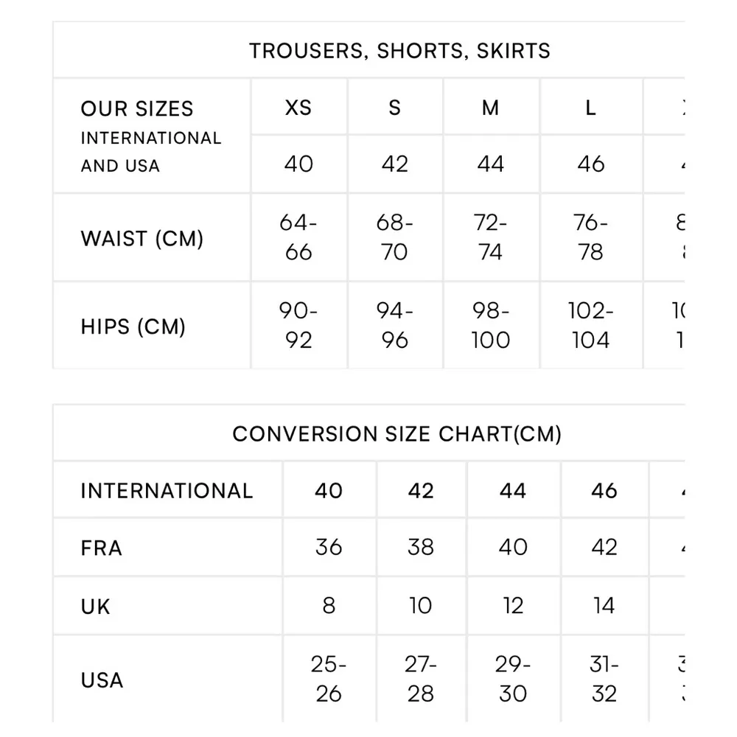Click the 72-74 waist measurement cell
Image resolution: width=737 pixels, height=737 pixels.
(491, 237)
